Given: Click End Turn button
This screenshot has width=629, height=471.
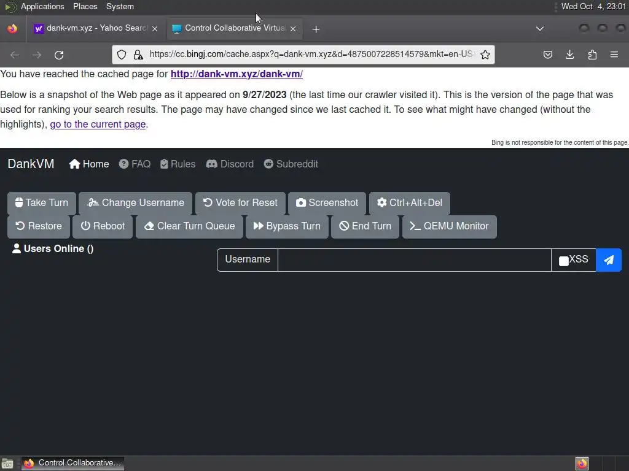Looking at the screenshot, I should click(365, 226).
